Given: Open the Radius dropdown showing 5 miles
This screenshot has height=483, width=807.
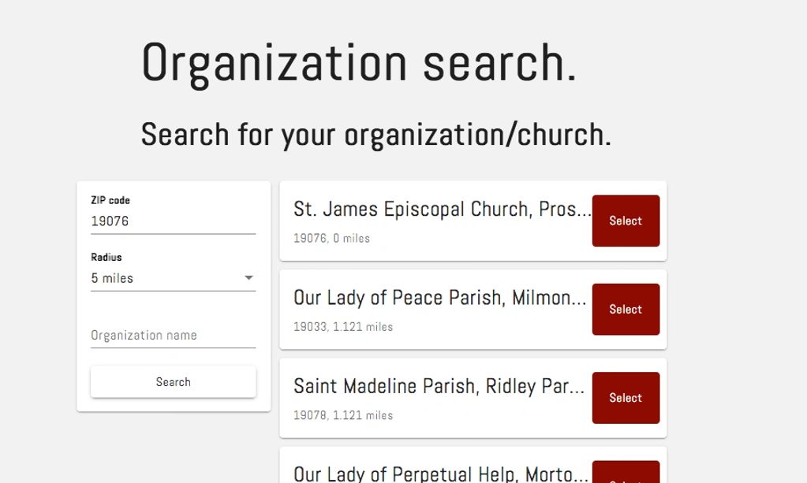Looking at the screenshot, I should pyautogui.click(x=166, y=278).
